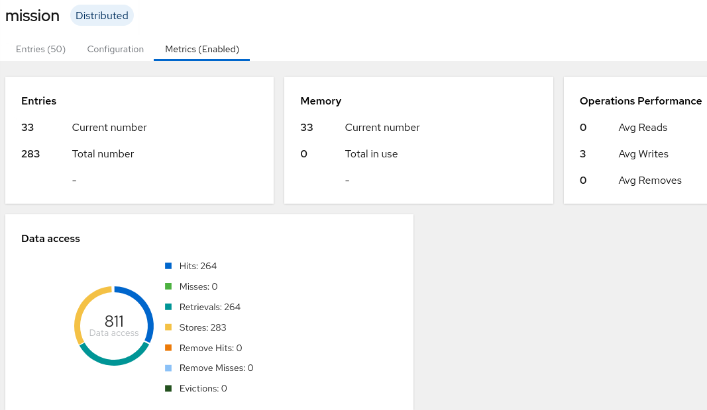The height and width of the screenshot is (410, 707).
Task: Click the light blue Remove Misses swatch
Action: [168, 368]
